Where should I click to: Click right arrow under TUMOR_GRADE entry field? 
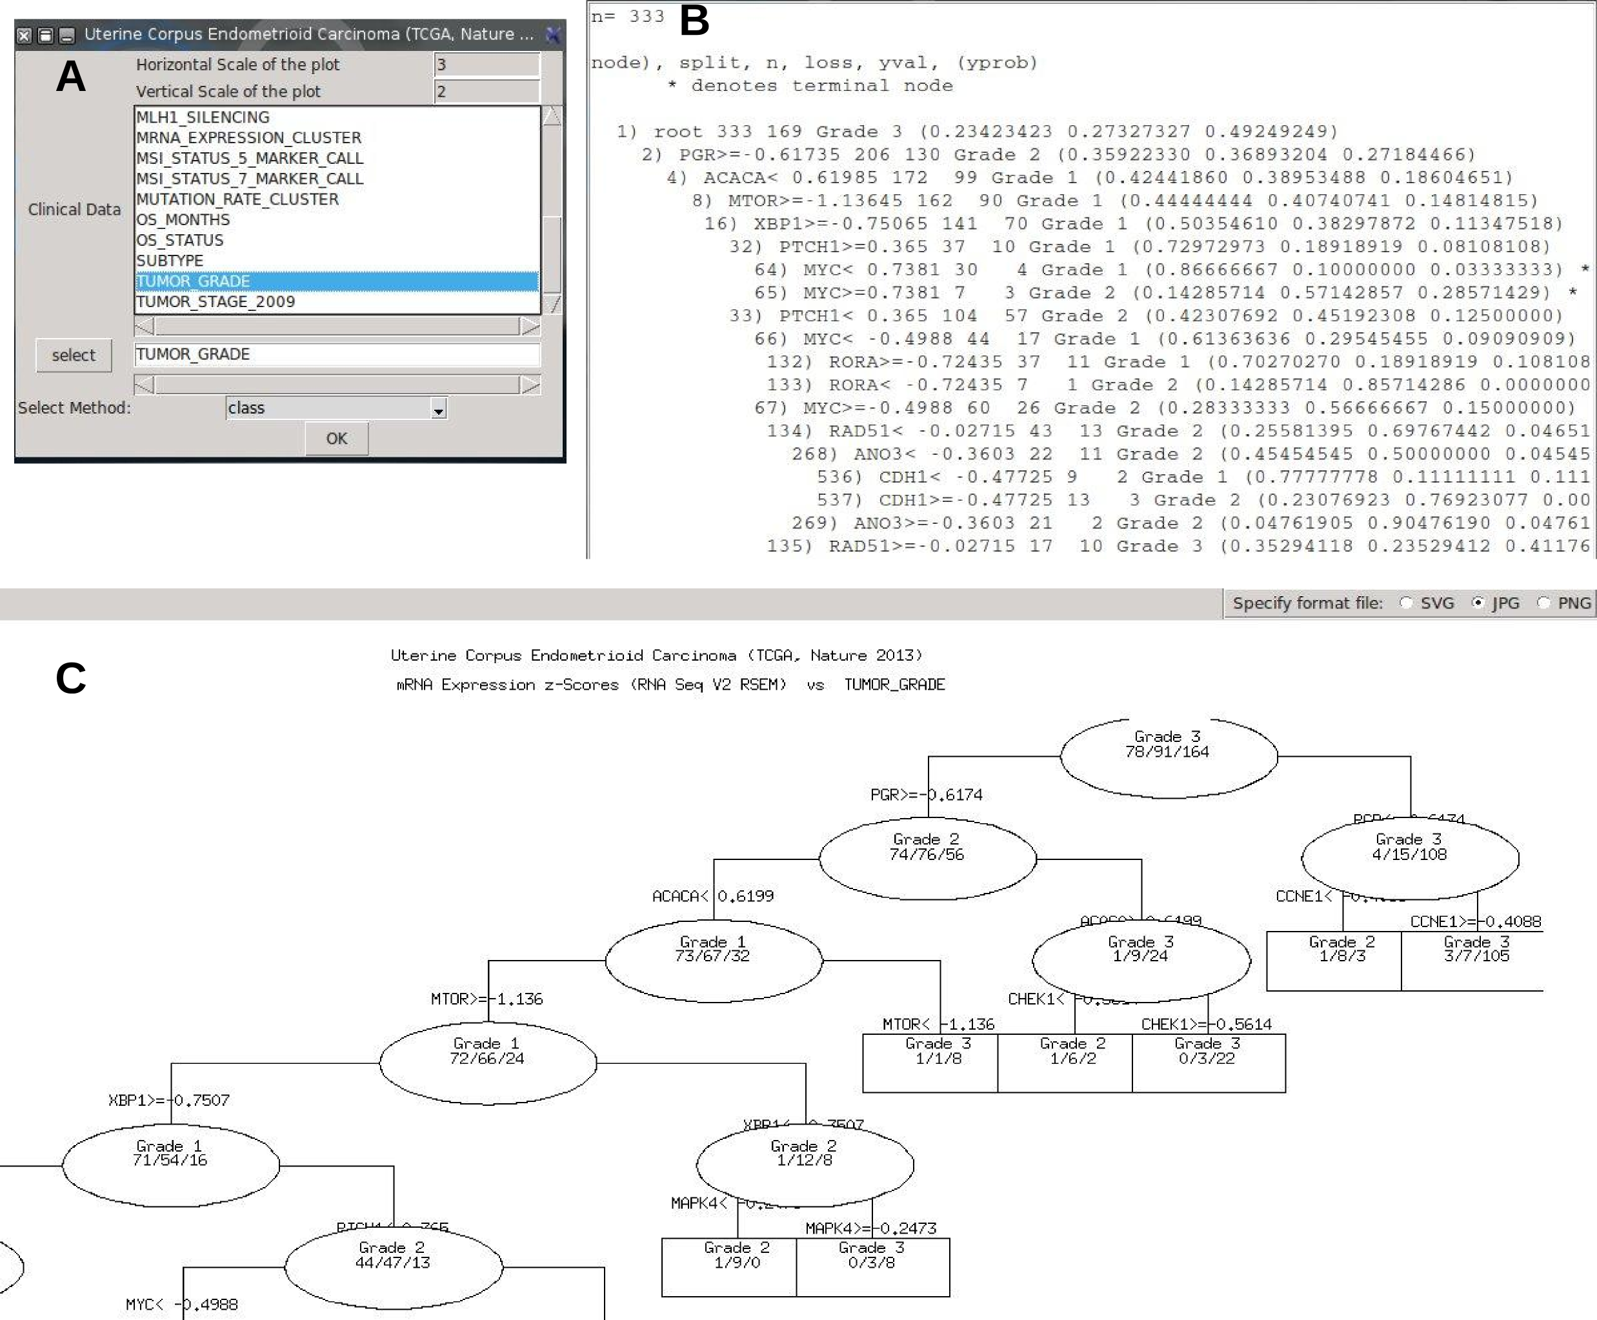[530, 385]
